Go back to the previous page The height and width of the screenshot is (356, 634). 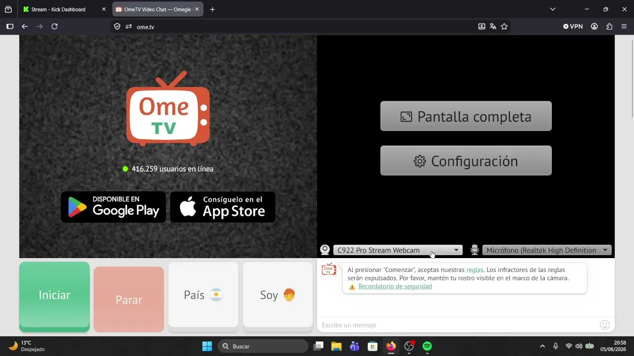coord(25,27)
